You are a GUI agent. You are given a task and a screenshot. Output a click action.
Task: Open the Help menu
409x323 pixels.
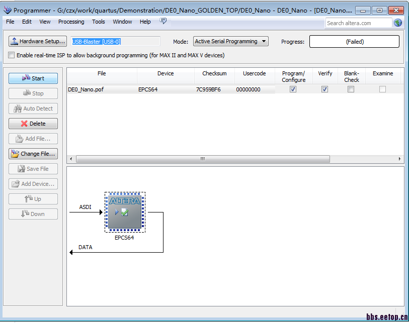(x=145, y=22)
